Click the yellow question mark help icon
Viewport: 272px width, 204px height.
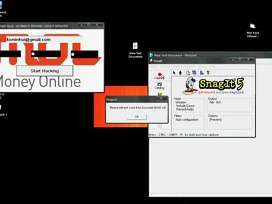[208, 73]
